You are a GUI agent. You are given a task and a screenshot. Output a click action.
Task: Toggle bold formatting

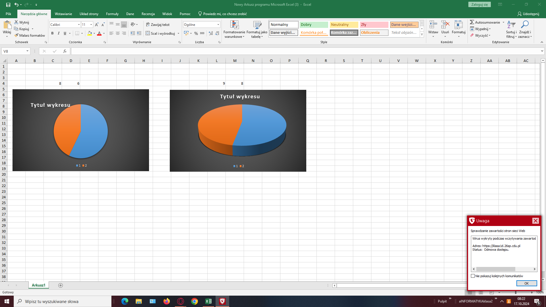point(52,33)
